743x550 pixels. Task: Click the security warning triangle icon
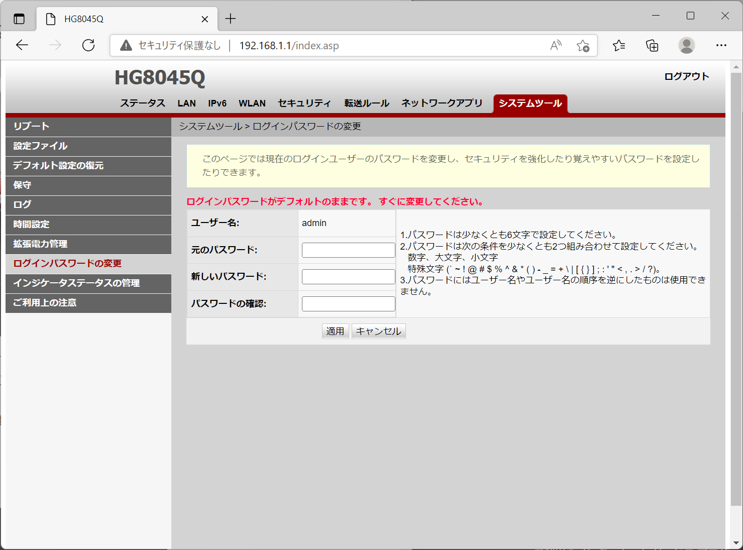[126, 45]
